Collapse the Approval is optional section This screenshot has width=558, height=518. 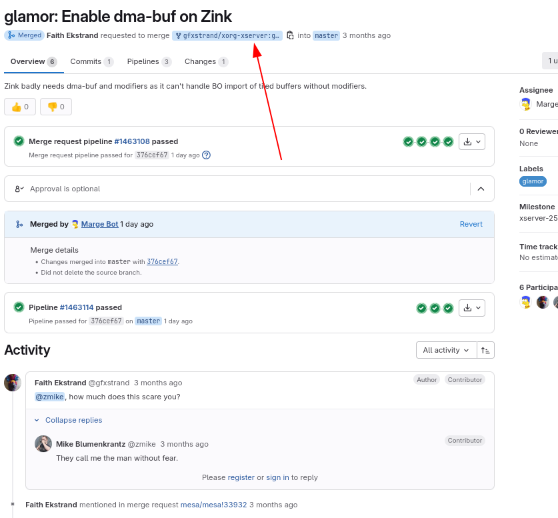click(481, 189)
